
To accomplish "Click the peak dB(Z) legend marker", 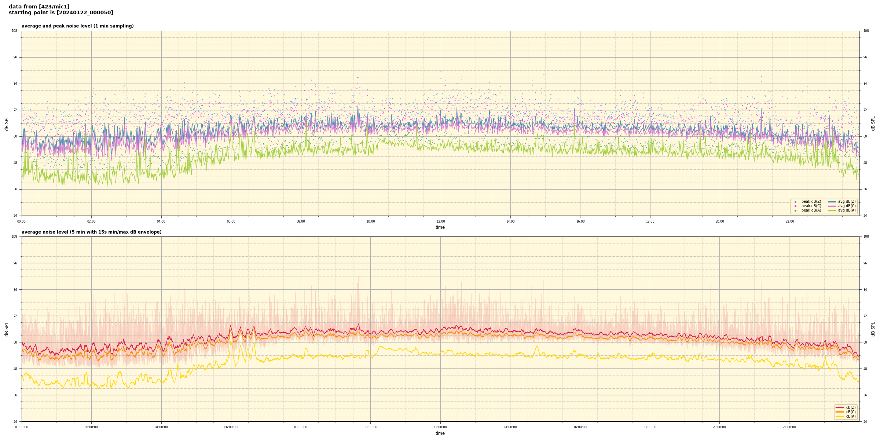I will click(795, 202).
